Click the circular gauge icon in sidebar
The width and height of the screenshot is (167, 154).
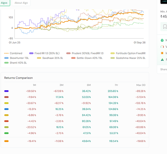coord(162,47)
